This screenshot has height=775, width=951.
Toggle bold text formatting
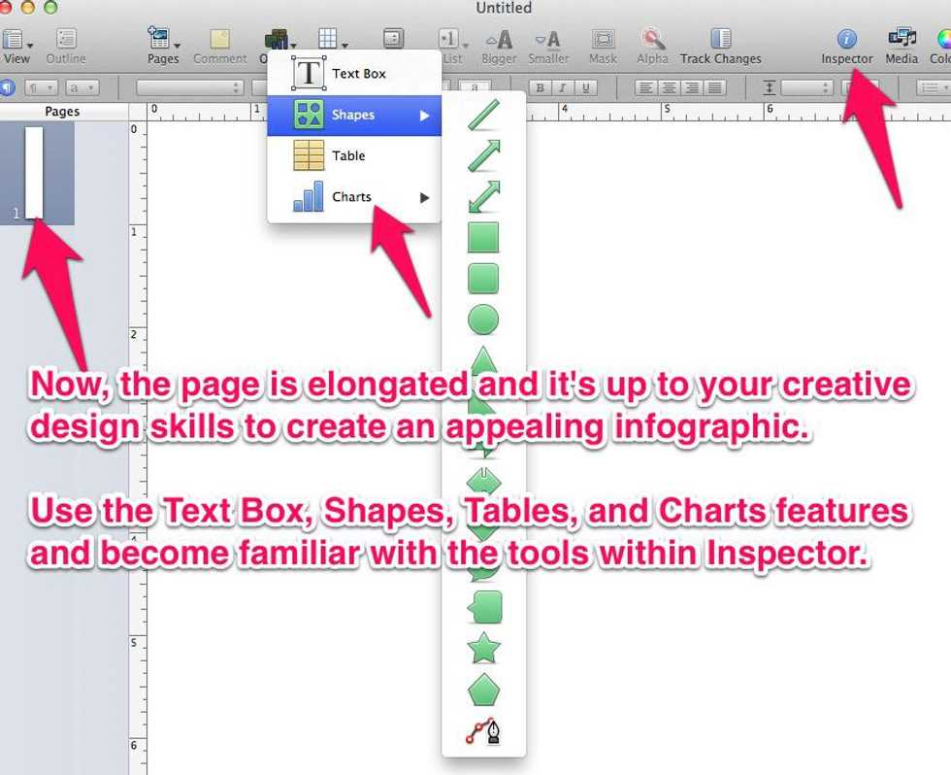point(540,87)
